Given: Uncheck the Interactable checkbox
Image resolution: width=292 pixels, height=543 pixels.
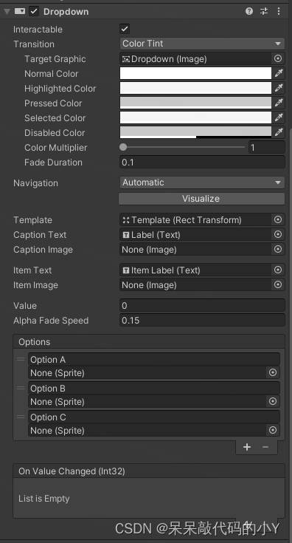Looking at the screenshot, I should point(125,29).
